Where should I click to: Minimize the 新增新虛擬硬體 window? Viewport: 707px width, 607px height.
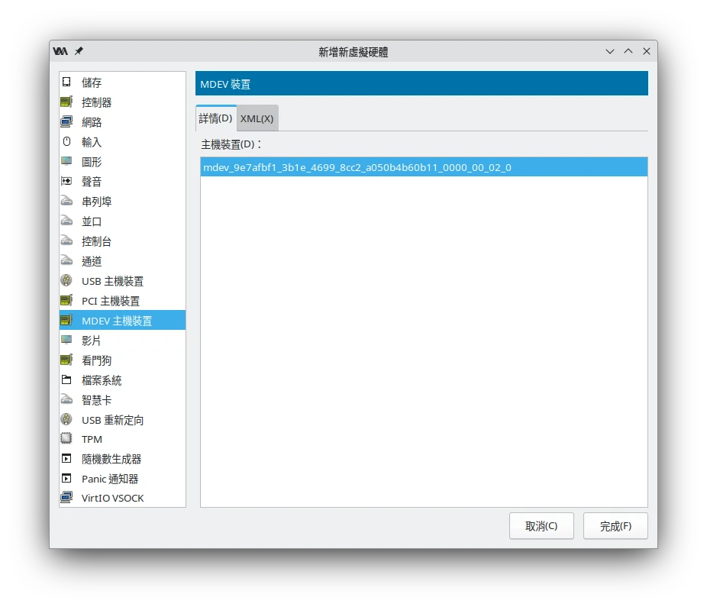click(x=610, y=51)
